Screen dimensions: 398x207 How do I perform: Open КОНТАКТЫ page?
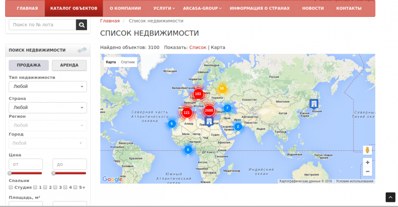point(349,8)
